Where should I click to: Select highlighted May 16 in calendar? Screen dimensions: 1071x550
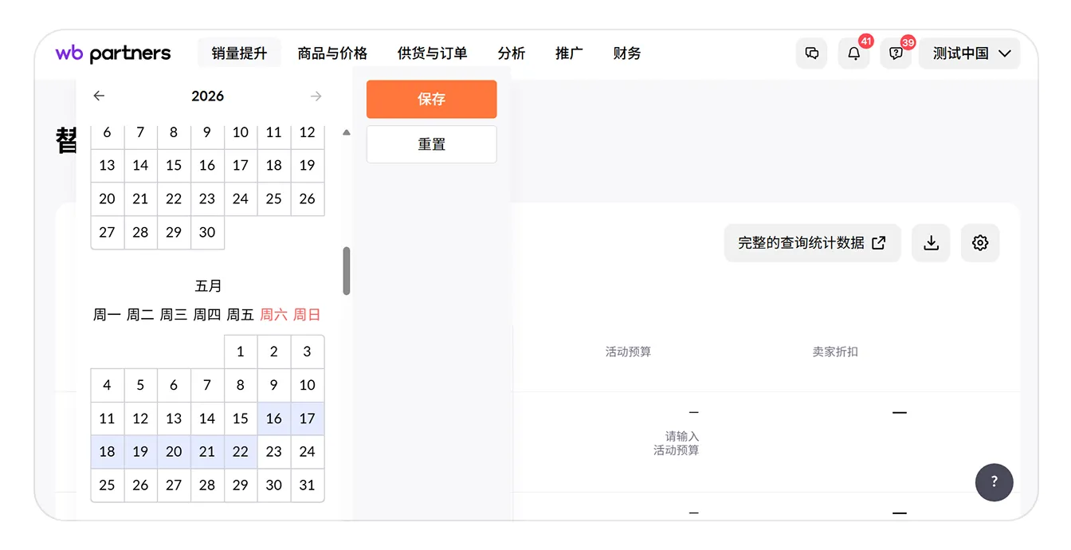coord(274,418)
